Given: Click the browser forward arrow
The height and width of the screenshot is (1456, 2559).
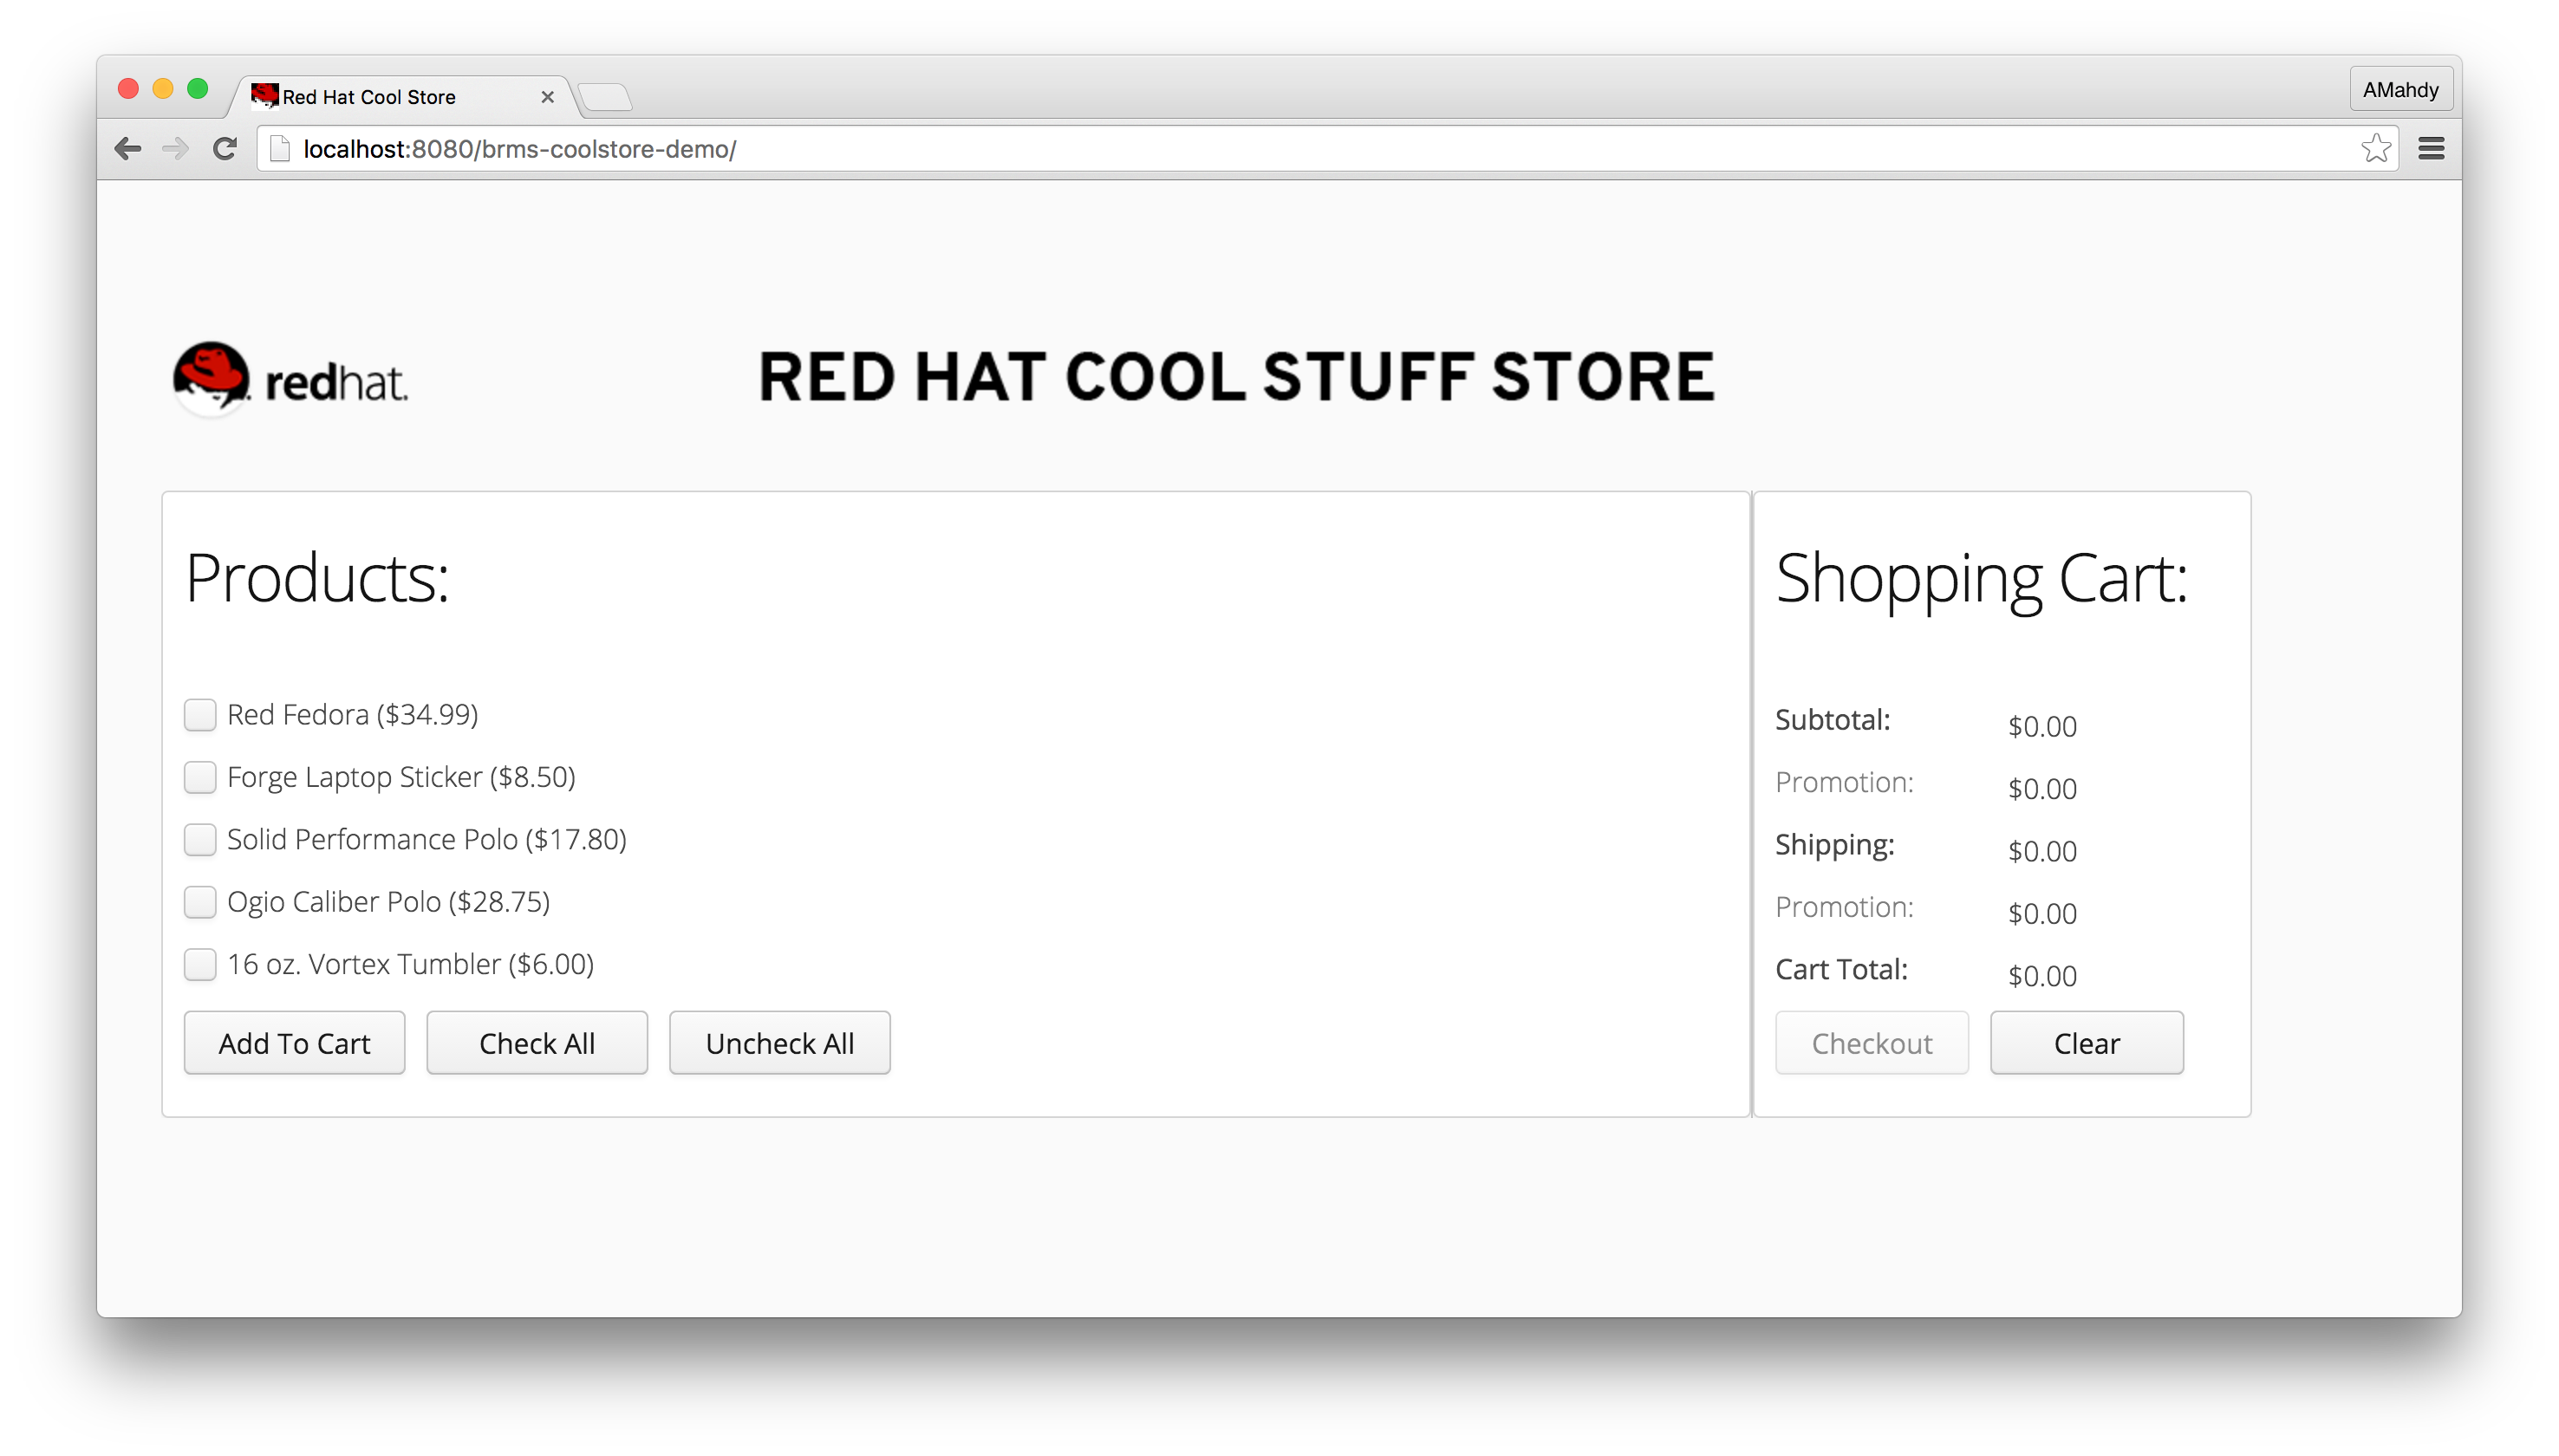Looking at the screenshot, I should tap(176, 149).
